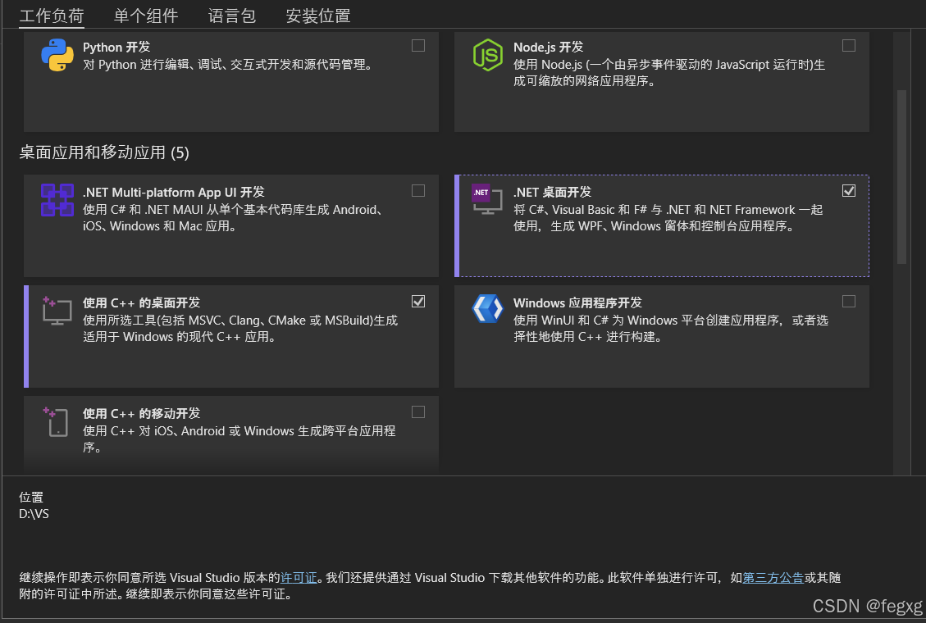This screenshot has width=926, height=623.
Task: Click the Windows application development blue icon
Action: pos(488,308)
